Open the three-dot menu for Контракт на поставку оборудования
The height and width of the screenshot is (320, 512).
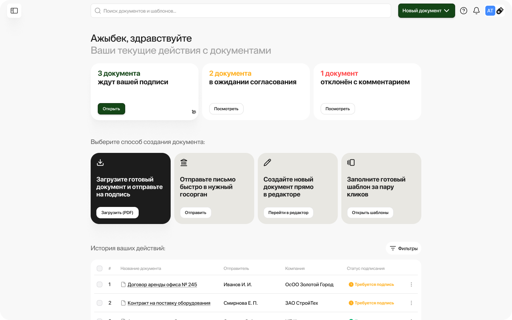(x=411, y=303)
